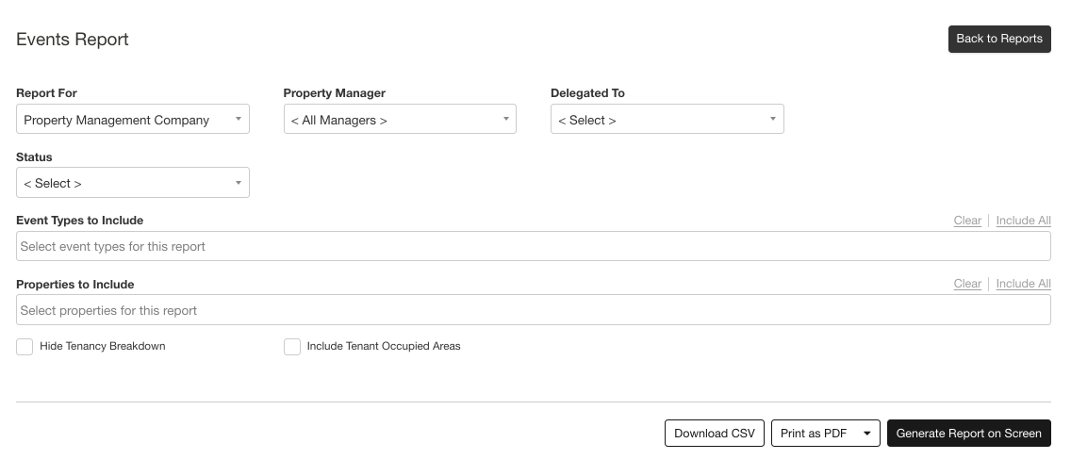Check the Hide Tenancy Breakdown checkbox
Viewport: 1071px width, 476px height.
pyautogui.click(x=25, y=347)
